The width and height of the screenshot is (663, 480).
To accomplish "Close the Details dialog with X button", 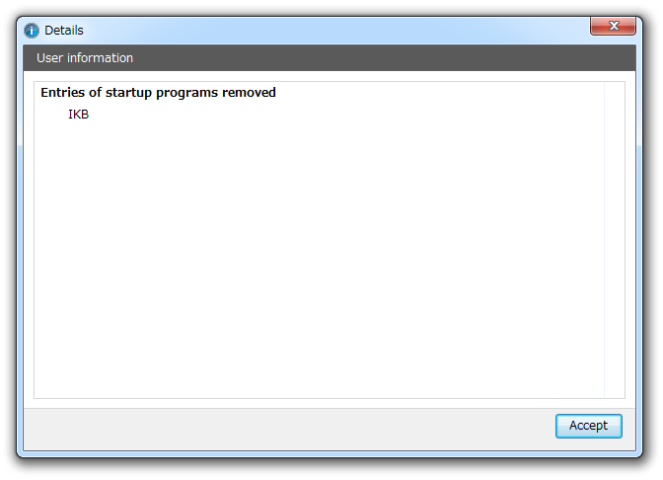I will pyautogui.click(x=613, y=26).
